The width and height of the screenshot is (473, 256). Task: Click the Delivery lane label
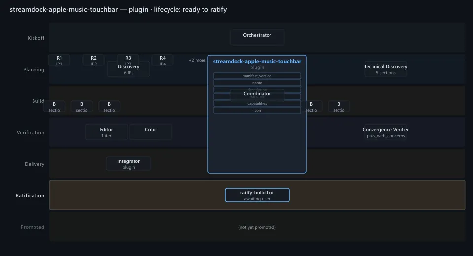pos(34,164)
